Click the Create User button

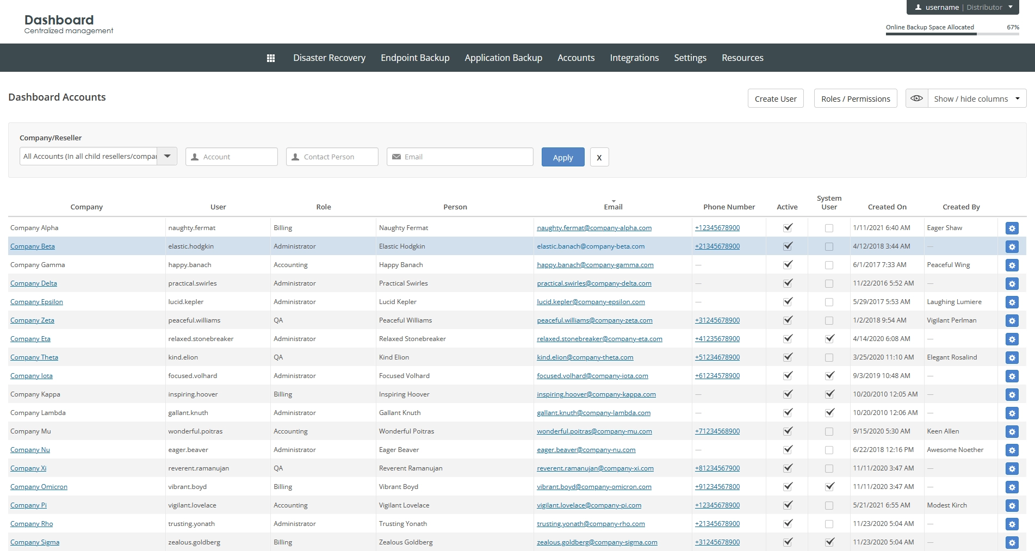click(x=776, y=98)
